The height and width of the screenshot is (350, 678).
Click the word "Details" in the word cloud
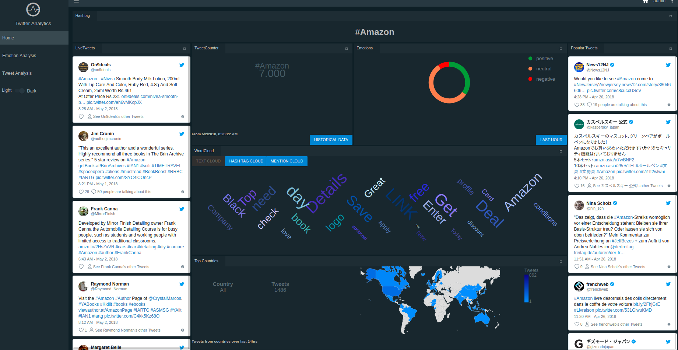click(x=327, y=193)
